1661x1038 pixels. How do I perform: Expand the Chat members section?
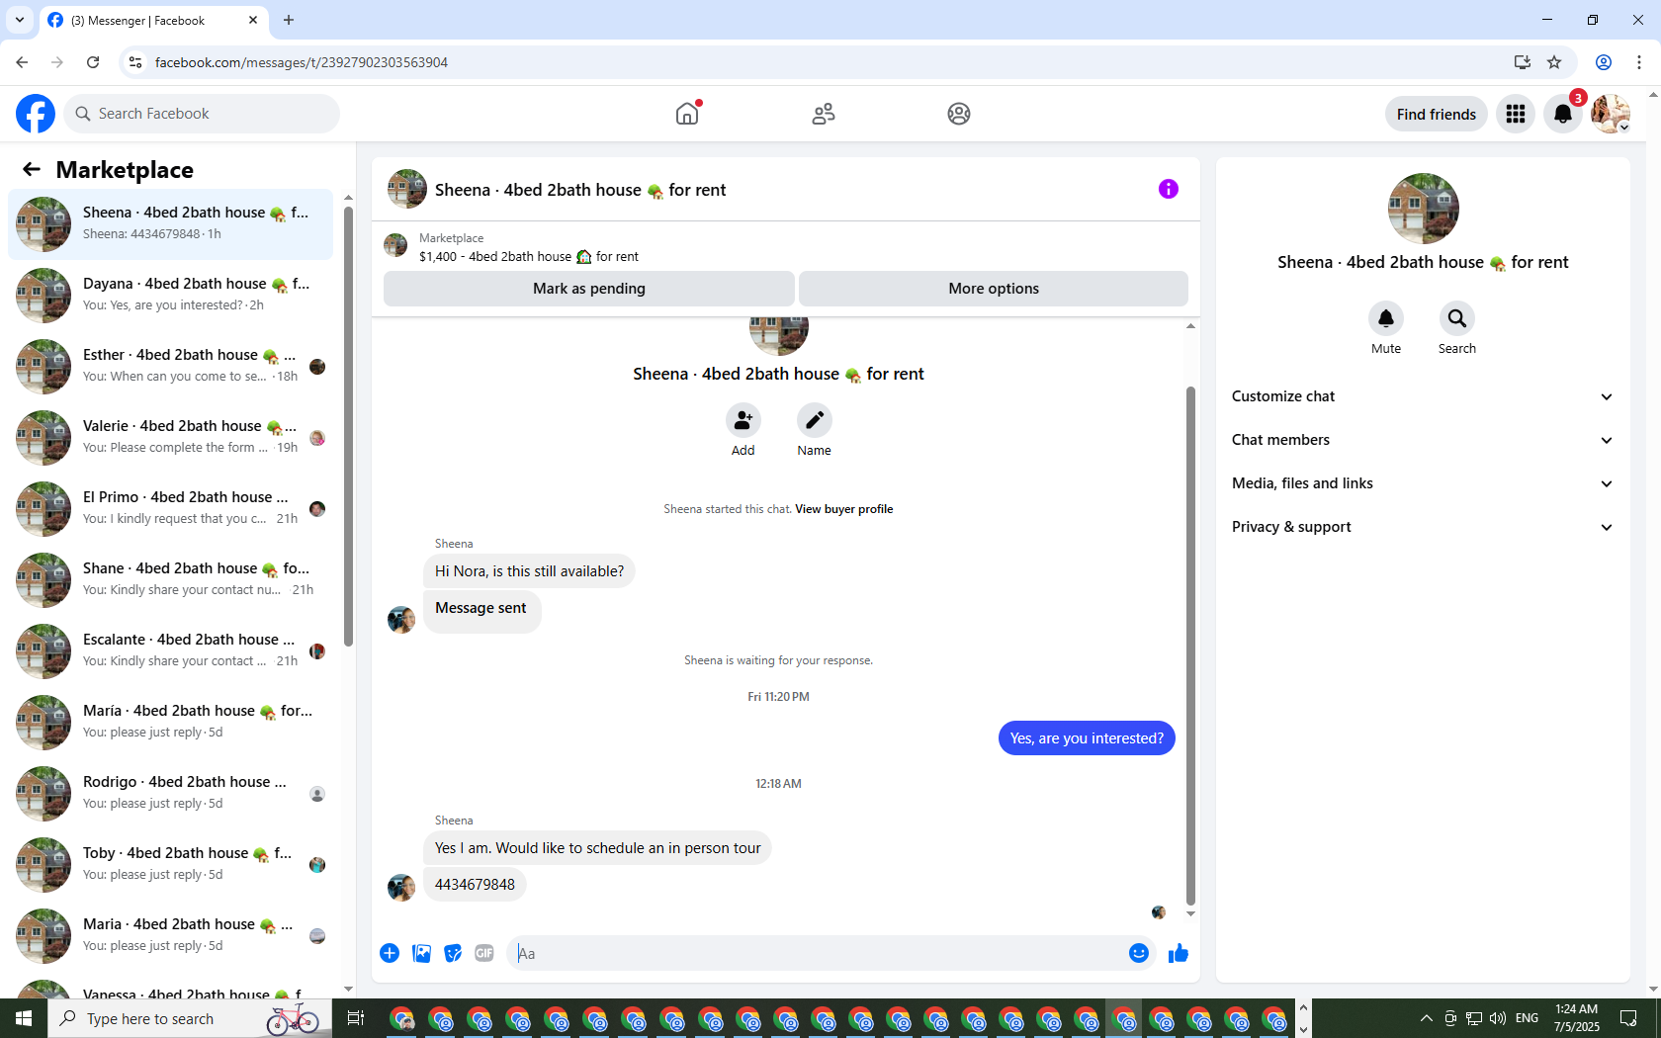click(1423, 440)
